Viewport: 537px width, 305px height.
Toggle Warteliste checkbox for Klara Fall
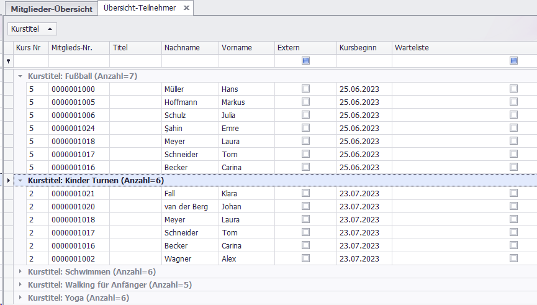coord(513,193)
